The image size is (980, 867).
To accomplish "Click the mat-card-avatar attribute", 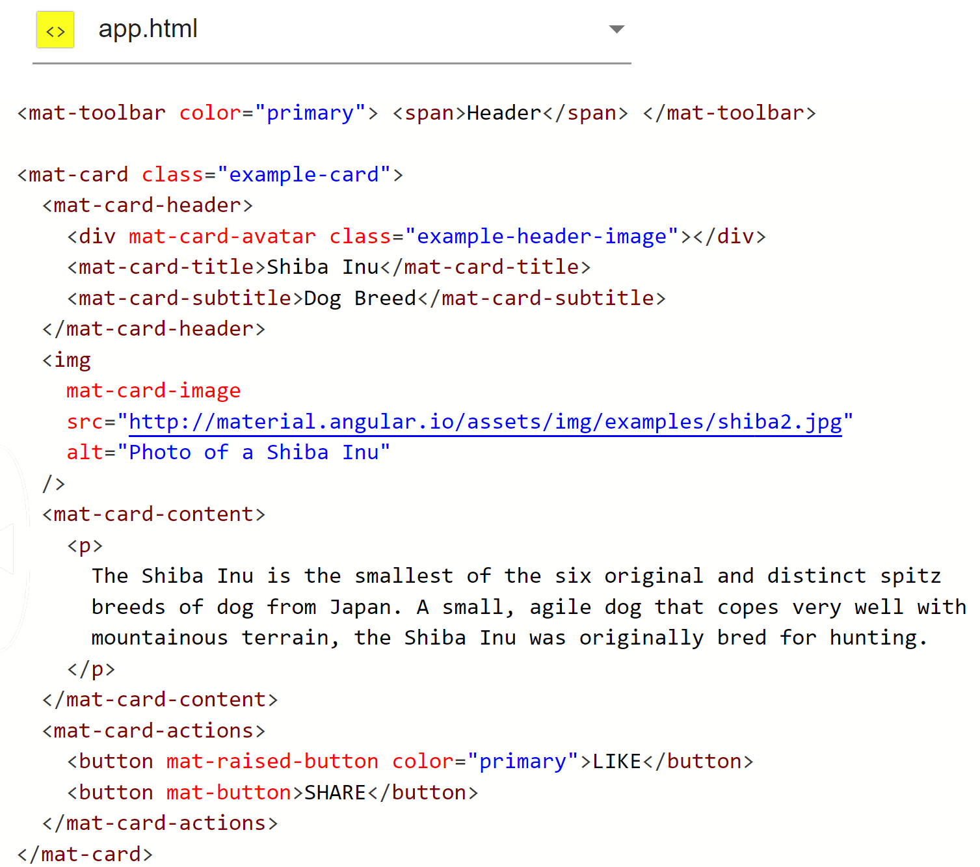I will click(222, 237).
